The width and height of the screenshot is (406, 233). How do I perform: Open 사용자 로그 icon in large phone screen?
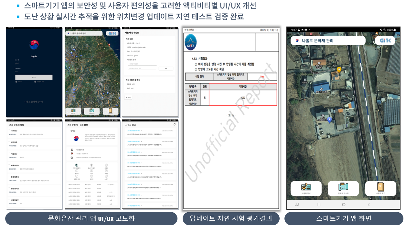380,188
